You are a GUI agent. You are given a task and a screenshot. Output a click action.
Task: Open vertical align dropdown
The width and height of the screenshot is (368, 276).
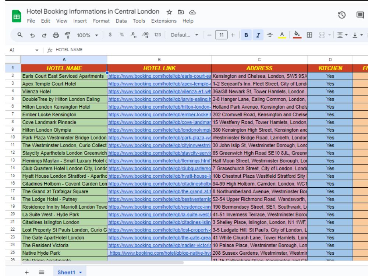tap(358, 35)
